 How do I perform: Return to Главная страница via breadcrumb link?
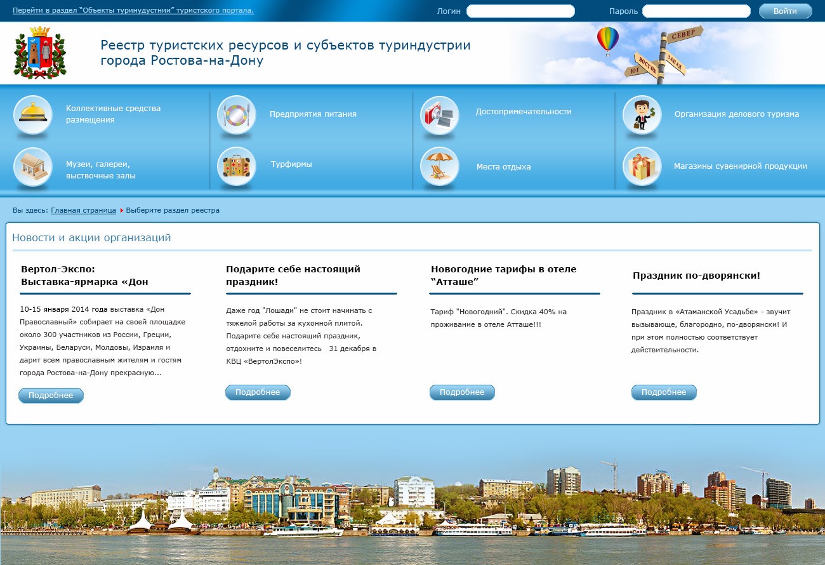click(83, 209)
